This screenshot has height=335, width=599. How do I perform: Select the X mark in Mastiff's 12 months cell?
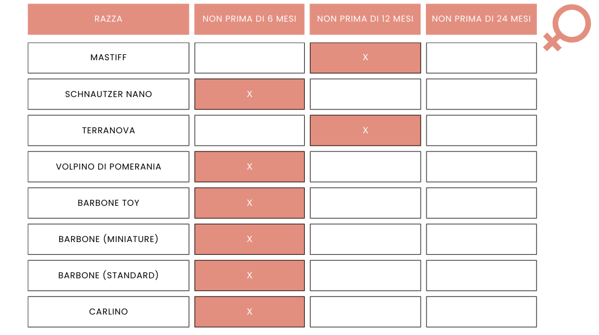[365, 58]
